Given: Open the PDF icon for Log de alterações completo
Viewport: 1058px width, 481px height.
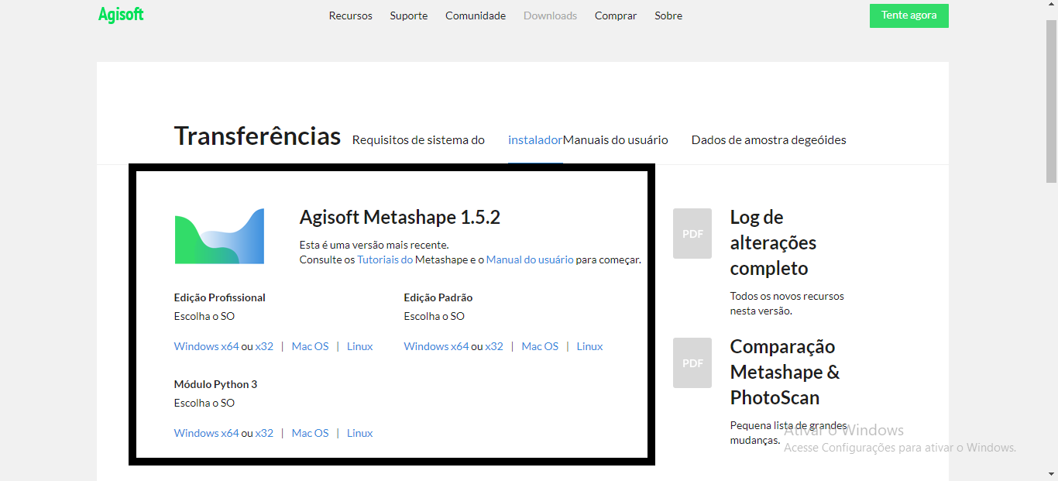Looking at the screenshot, I should click(x=692, y=233).
